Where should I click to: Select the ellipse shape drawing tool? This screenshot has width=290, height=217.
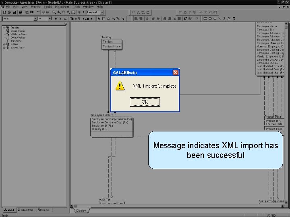click(215, 18)
